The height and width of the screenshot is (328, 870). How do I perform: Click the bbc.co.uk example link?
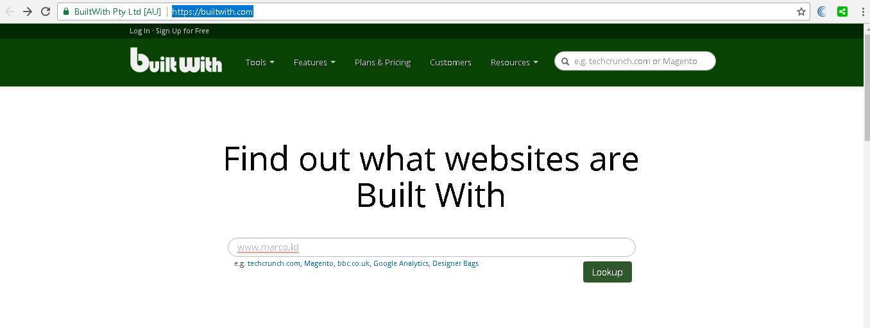tap(354, 263)
